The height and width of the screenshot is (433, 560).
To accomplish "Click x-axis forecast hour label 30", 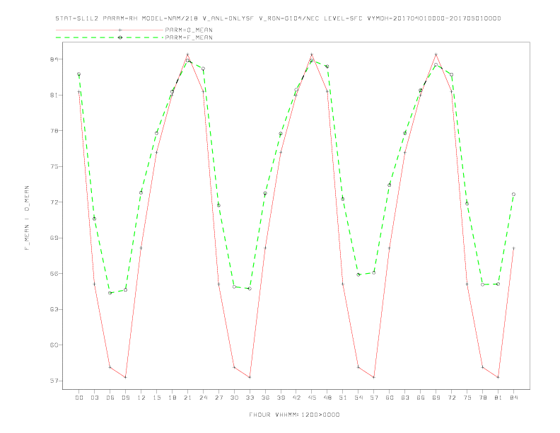I will pyautogui.click(x=234, y=398).
